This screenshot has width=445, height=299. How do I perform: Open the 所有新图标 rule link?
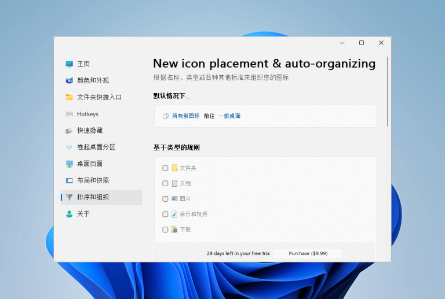coord(185,116)
